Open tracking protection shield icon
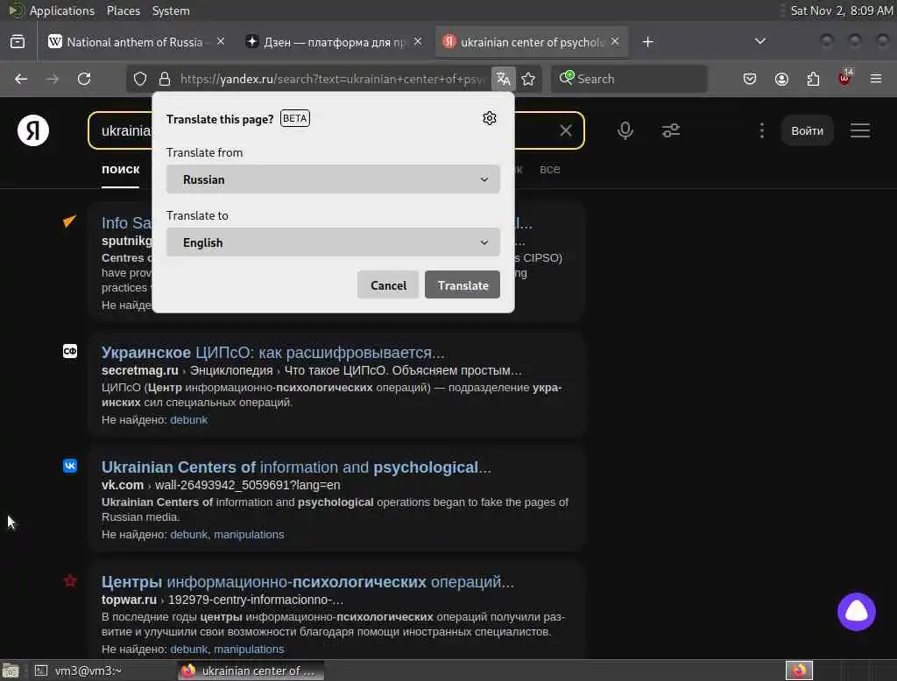The width and height of the screenshot is (897, 681). click(x=140, y=79)
